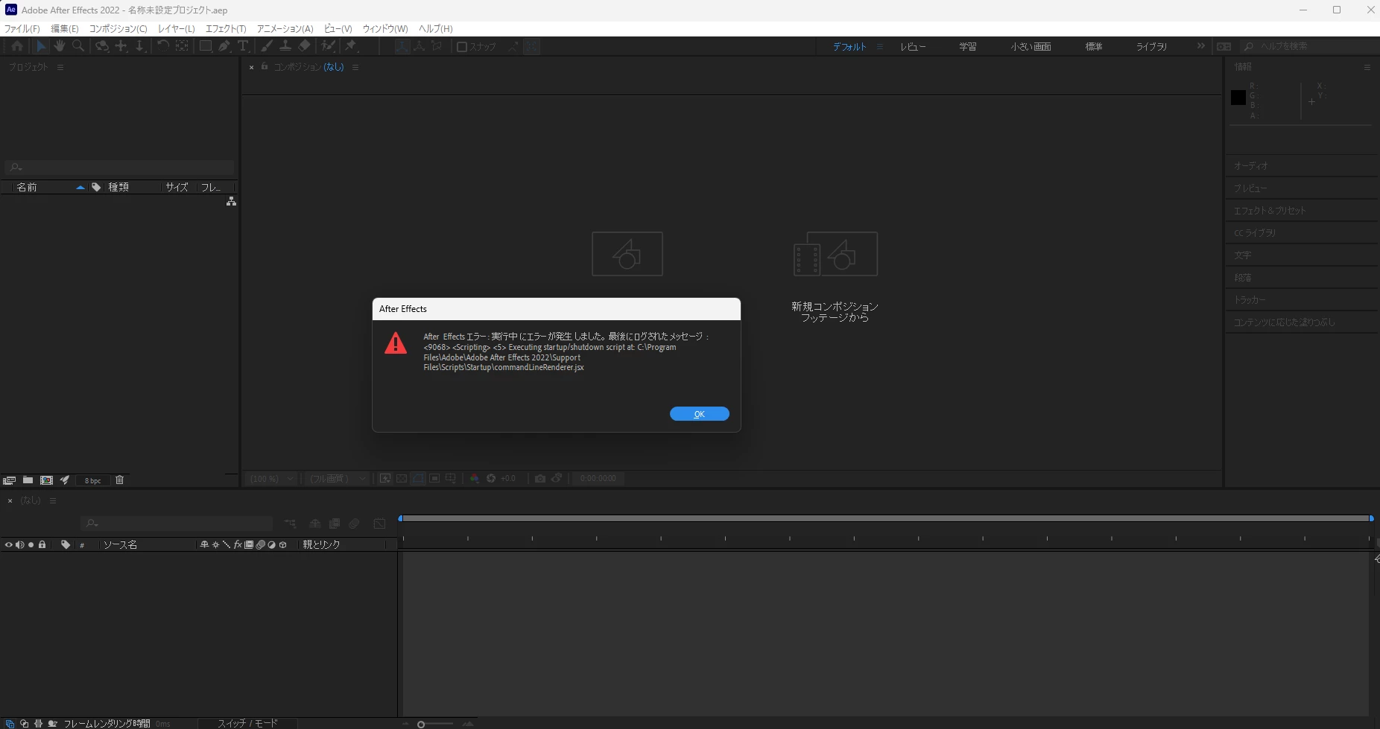
Task: Open the フル画質 resolution dropdown
Action: (x=338, y=479)
